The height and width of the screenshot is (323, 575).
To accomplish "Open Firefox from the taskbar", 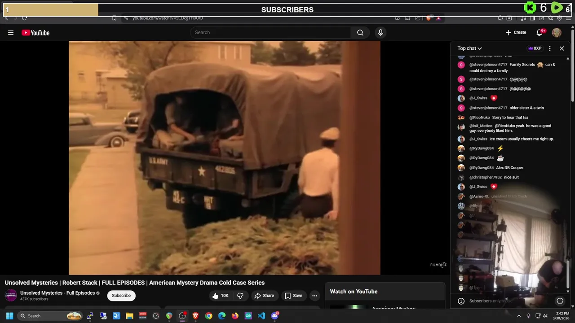I will (x=235, y=316).
